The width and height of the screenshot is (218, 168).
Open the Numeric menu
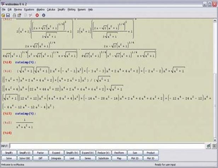[x=82, y=10]
